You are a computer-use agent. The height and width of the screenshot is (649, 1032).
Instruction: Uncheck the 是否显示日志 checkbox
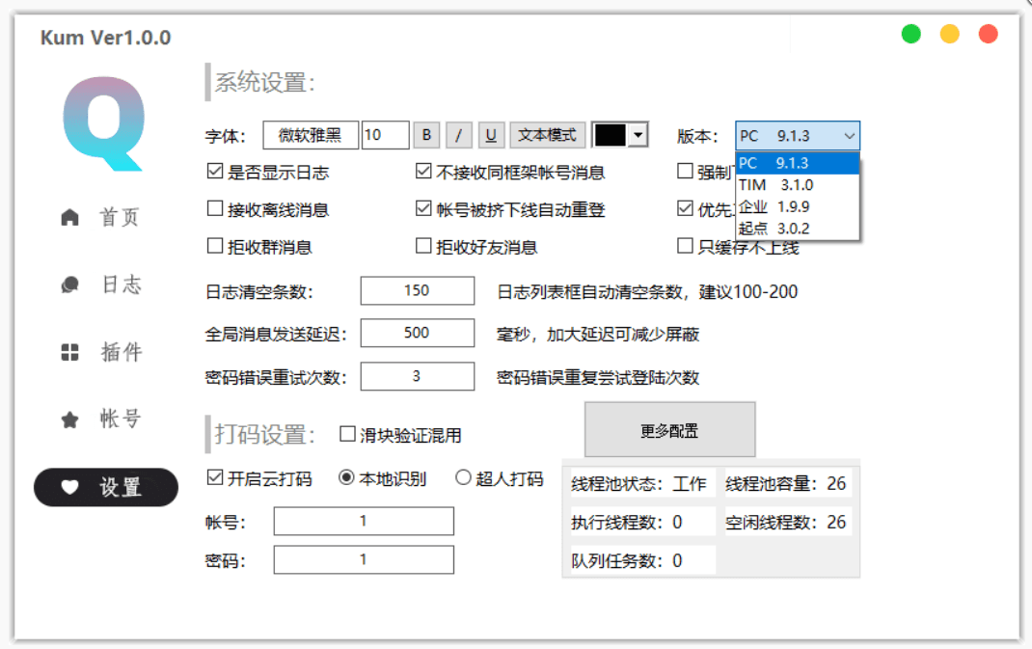point(215,173)
